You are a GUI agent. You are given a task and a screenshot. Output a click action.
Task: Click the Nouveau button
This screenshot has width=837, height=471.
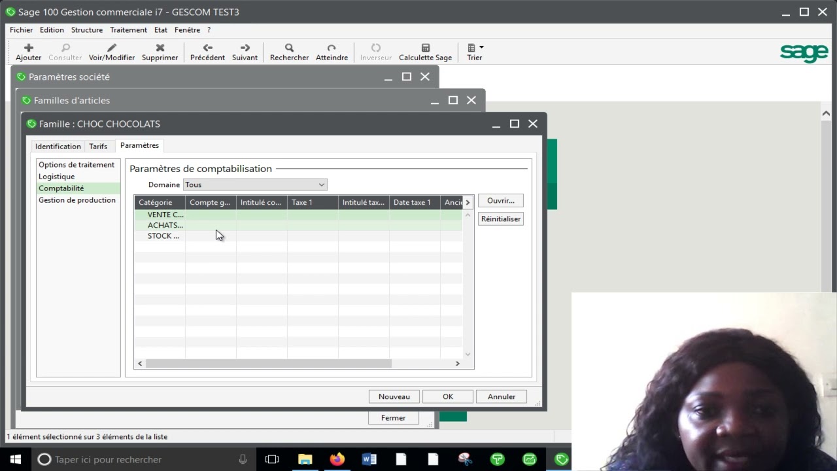(x=394, y=396)
